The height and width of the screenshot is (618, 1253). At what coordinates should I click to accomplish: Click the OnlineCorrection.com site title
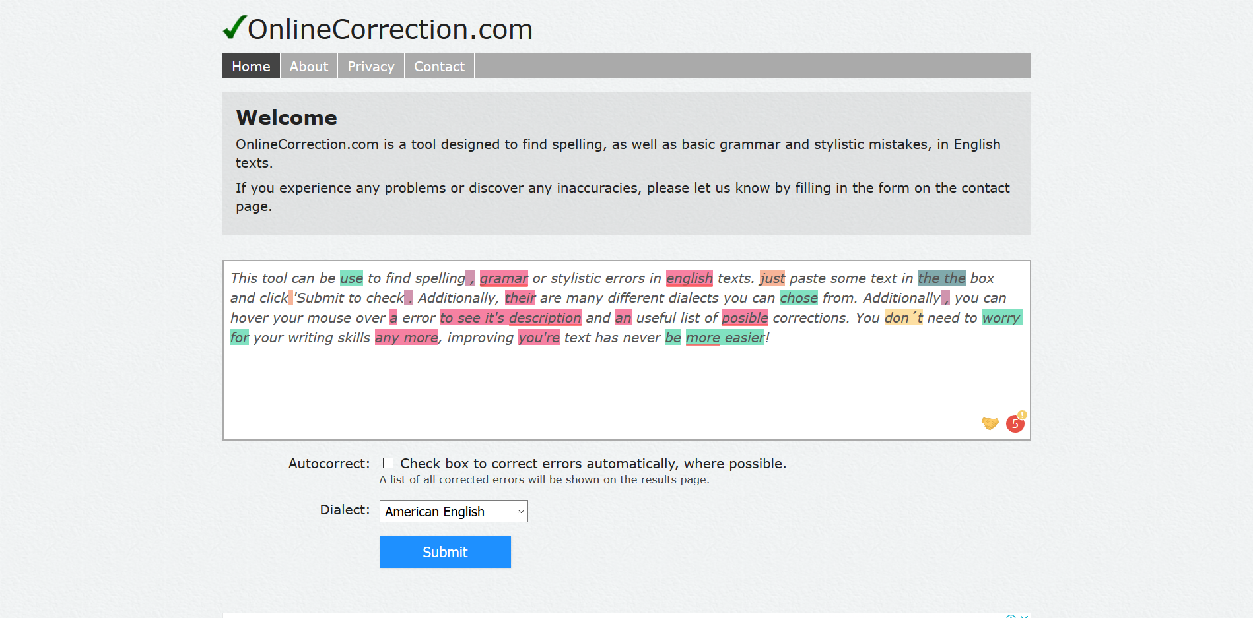point(389,30)
